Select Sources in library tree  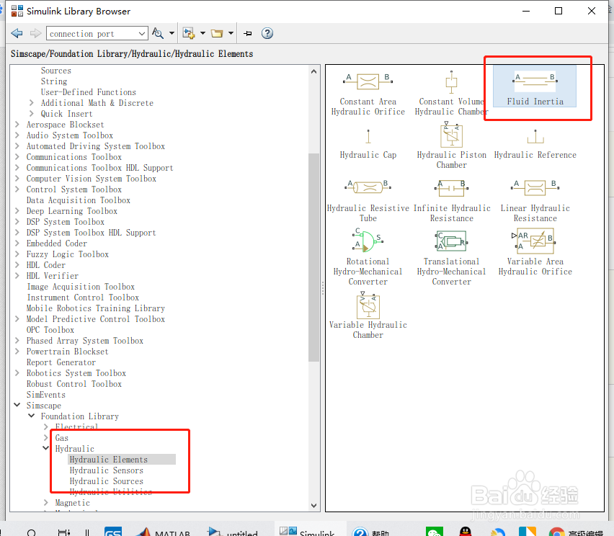pyautogui.click(x=56, y=71)
